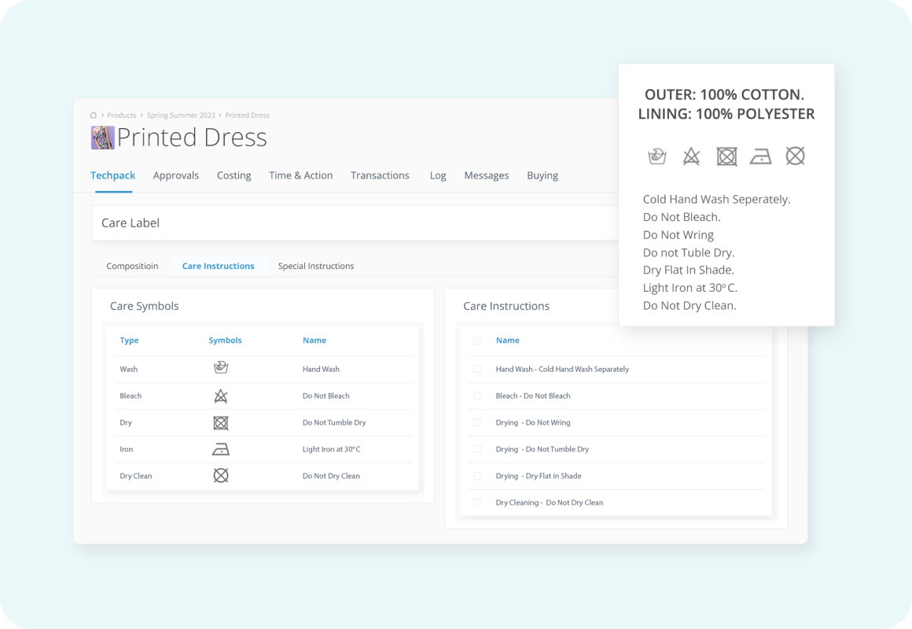Switch to the Special Instructions tab
The height and width of the screenshot is (629, 912).
(316, 266)
